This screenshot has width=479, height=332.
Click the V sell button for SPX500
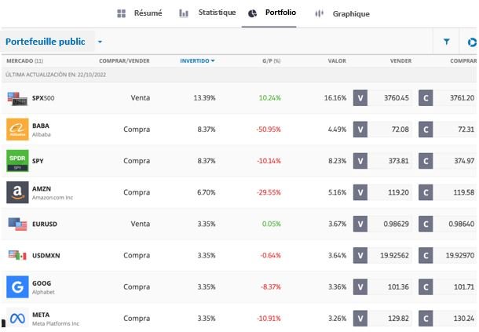coord(360,98)
